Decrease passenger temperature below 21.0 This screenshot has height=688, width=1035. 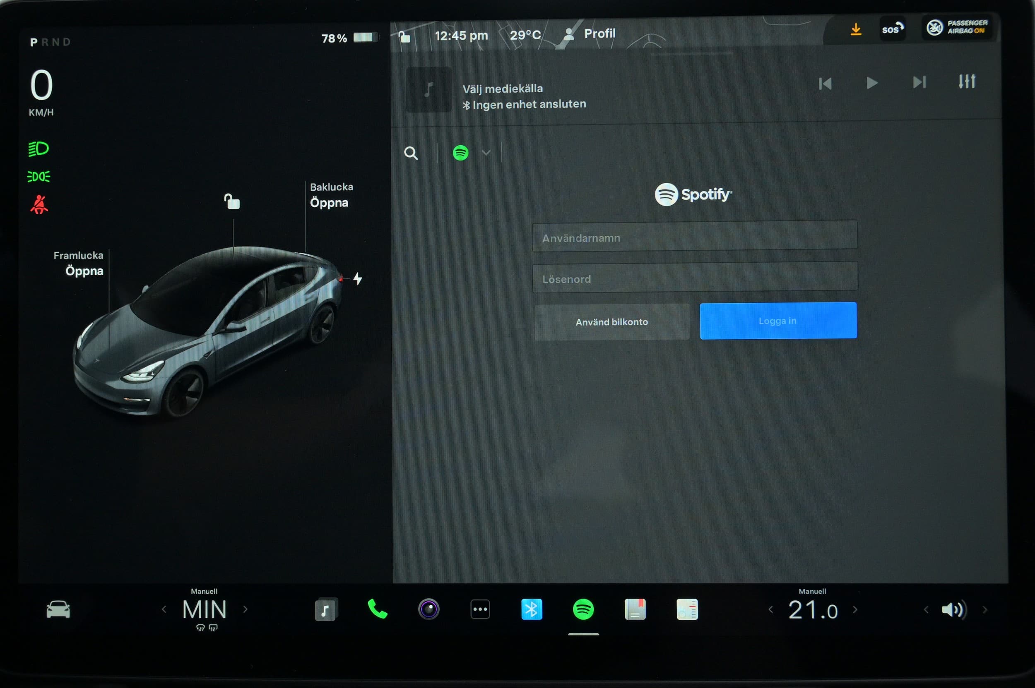(x=770, y=610)
